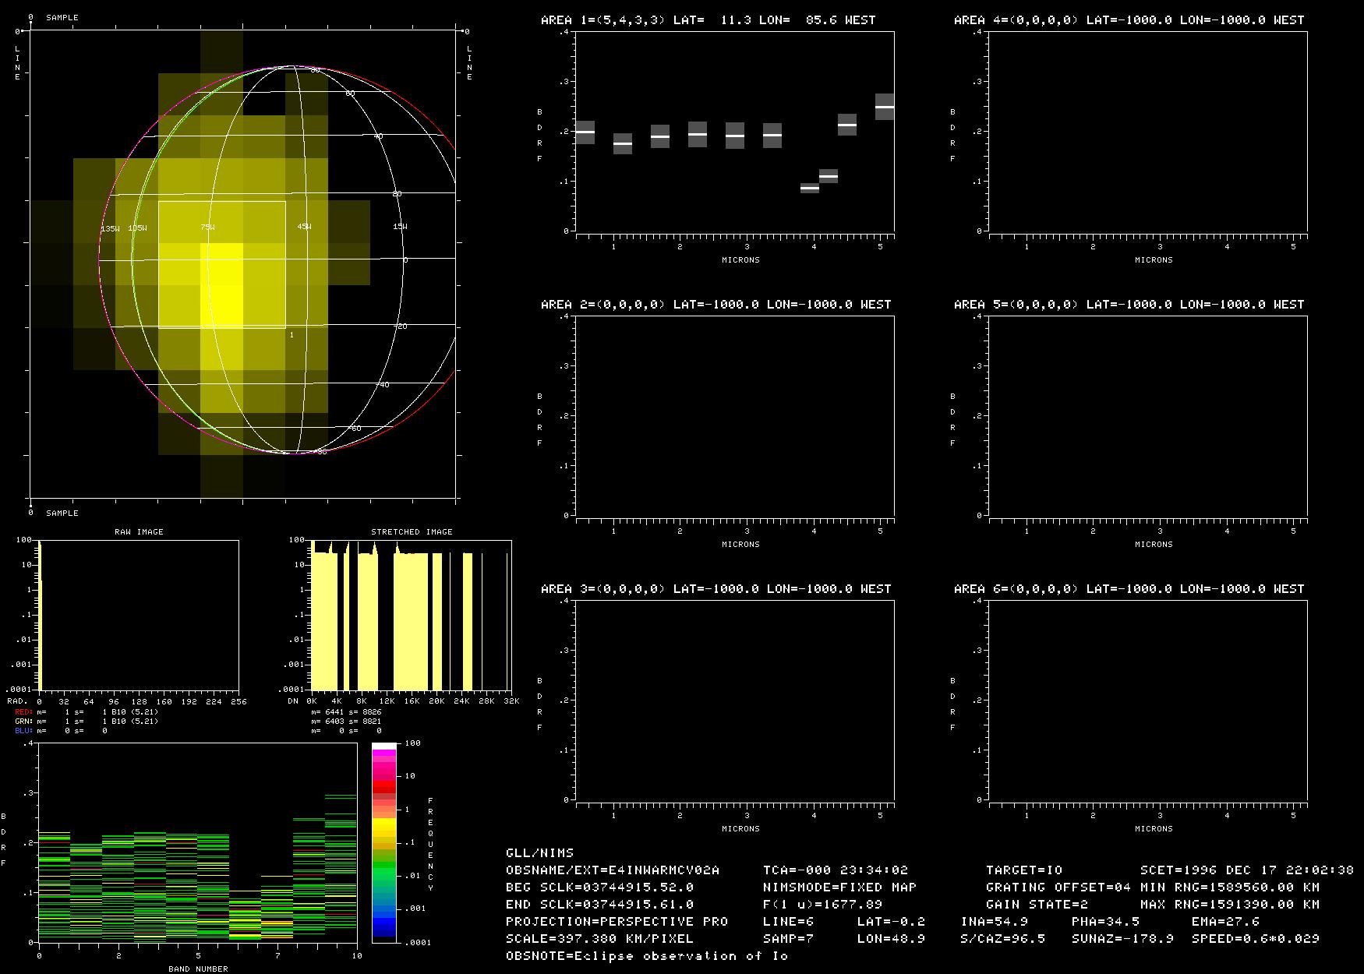Click the TARGET=IO text field
Screen dimensions: 1364x974
coord(1023,870)
